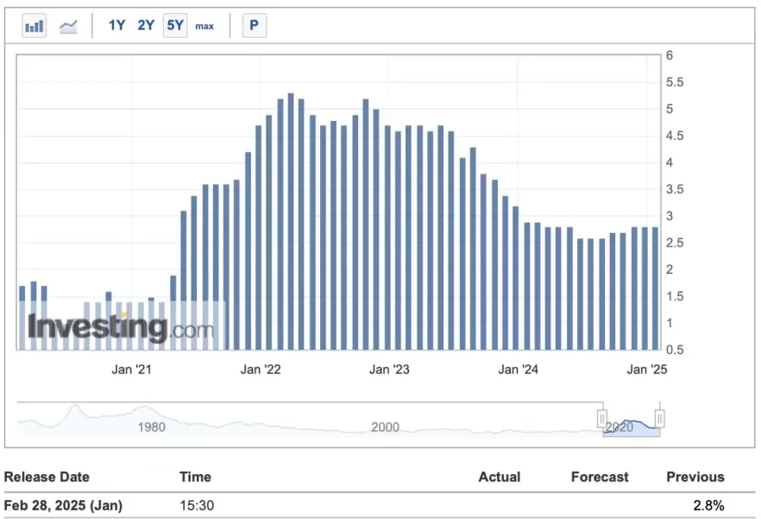Select the 5Y timeframe
This screenshot has width=761, height=519.
173,25
